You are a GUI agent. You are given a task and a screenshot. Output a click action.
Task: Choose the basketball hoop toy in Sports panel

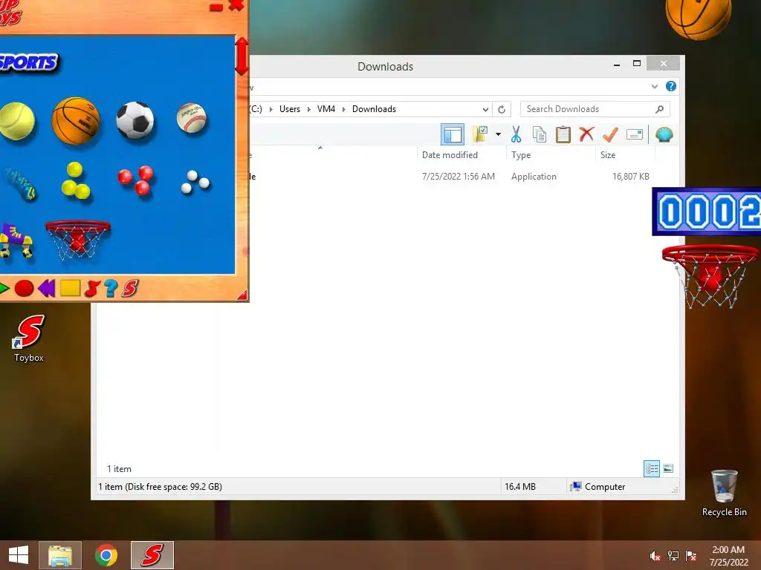pos(77,240)
